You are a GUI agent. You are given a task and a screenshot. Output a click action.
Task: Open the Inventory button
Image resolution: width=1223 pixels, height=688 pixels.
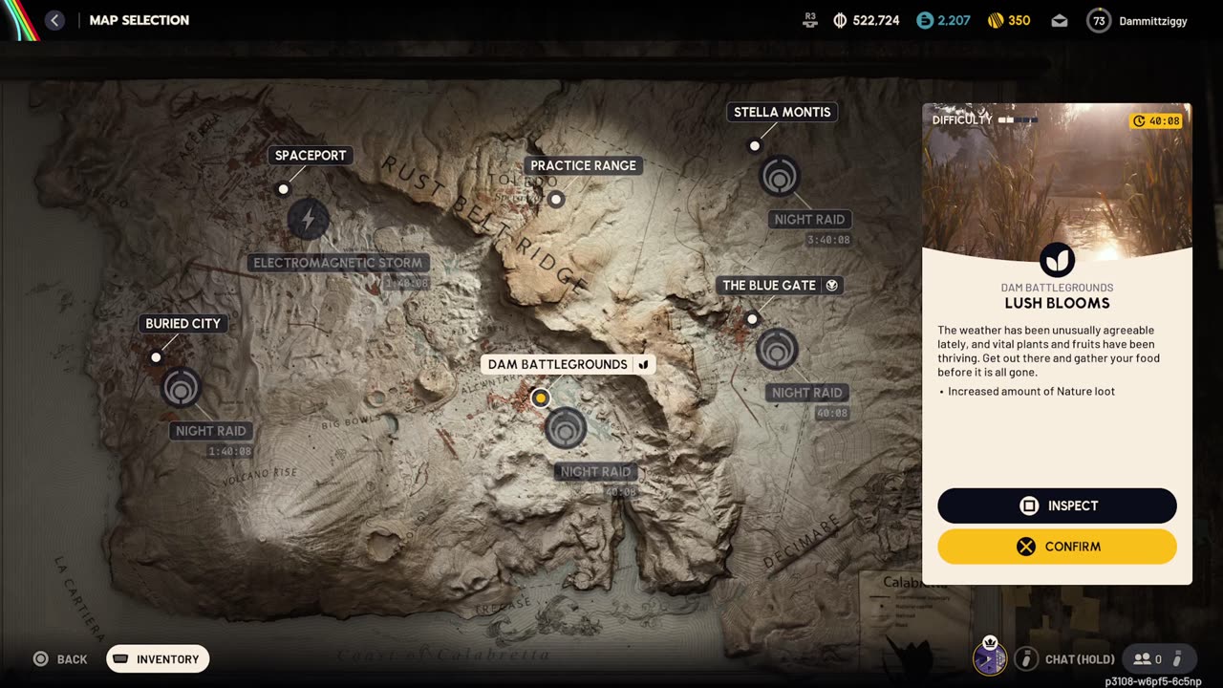click(158, 659)
